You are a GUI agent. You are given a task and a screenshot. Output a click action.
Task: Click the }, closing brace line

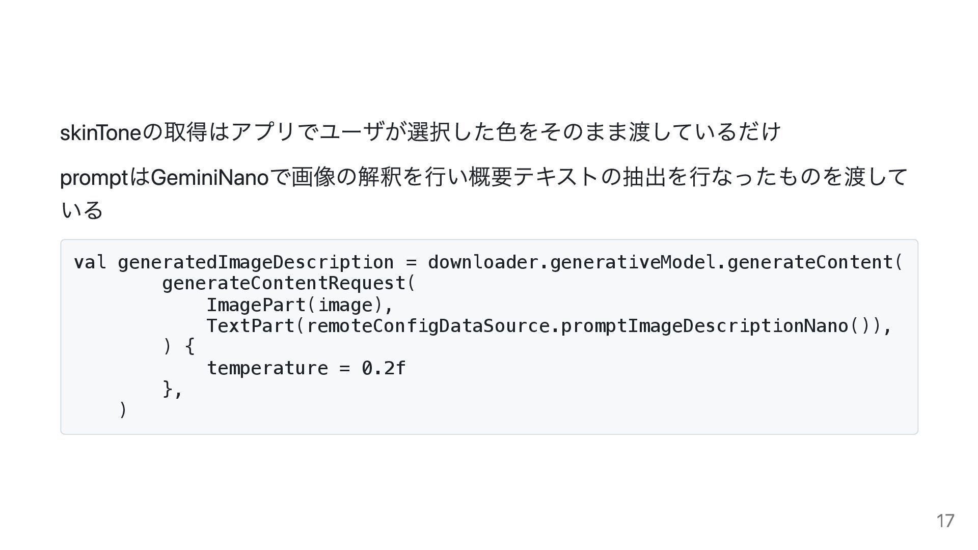[x=172, y=390]
